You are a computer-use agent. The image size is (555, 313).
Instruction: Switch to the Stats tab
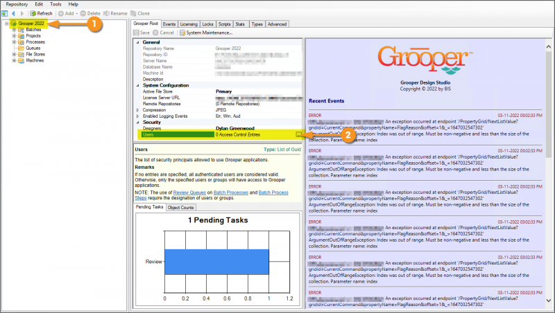click(240, 24)
